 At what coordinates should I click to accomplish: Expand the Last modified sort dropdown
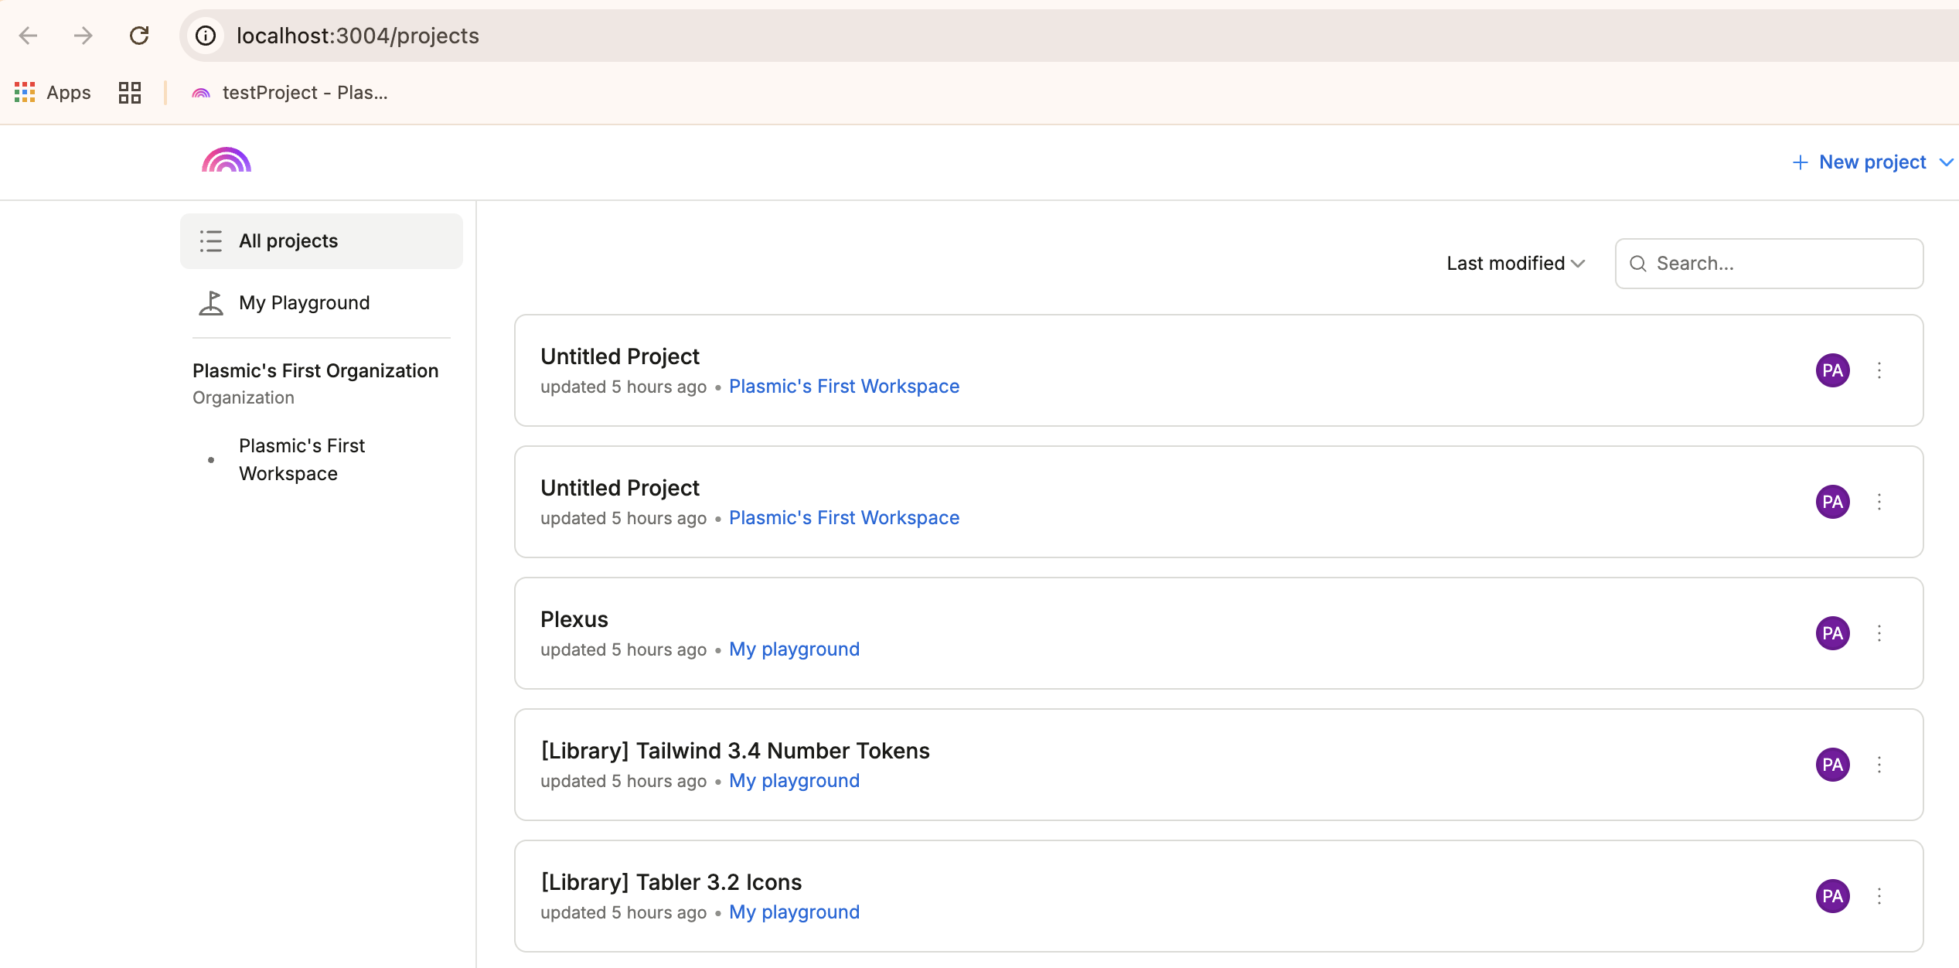(1515, 264)
